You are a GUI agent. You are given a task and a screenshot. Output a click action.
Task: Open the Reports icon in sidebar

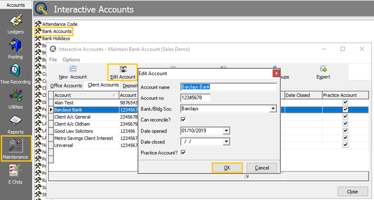pyautogui.click(x=16, y=121)
